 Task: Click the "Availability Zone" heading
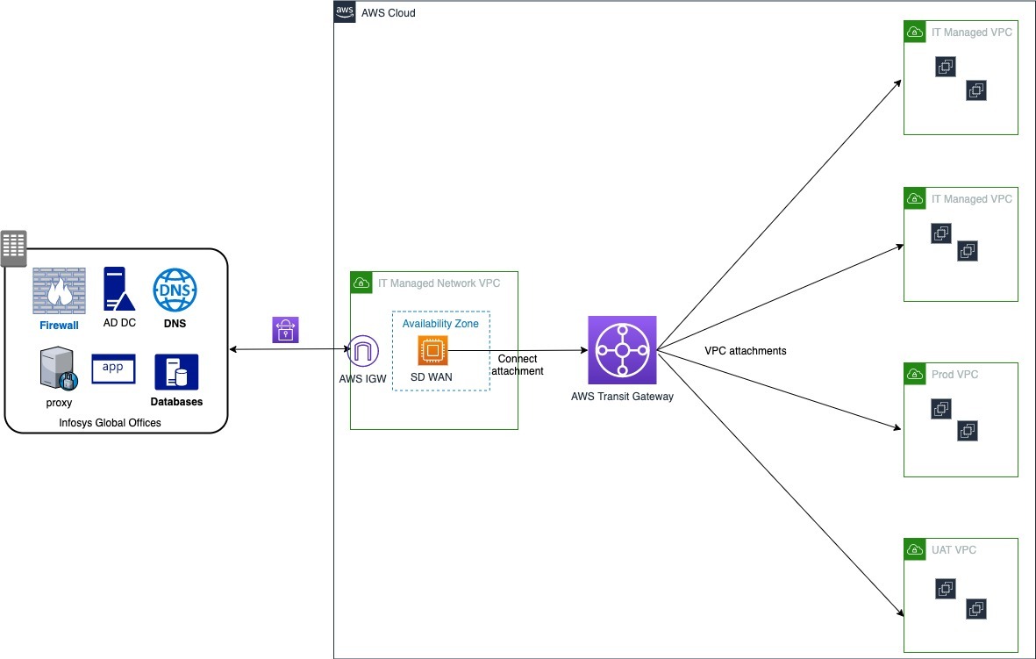click(440, 323)
